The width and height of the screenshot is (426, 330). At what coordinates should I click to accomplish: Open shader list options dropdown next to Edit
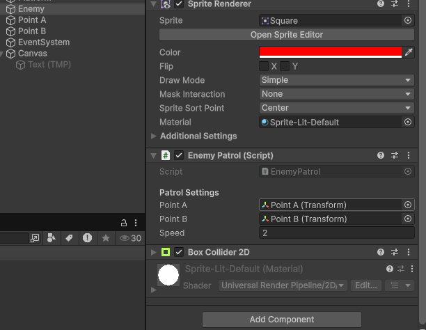(400, 285)
